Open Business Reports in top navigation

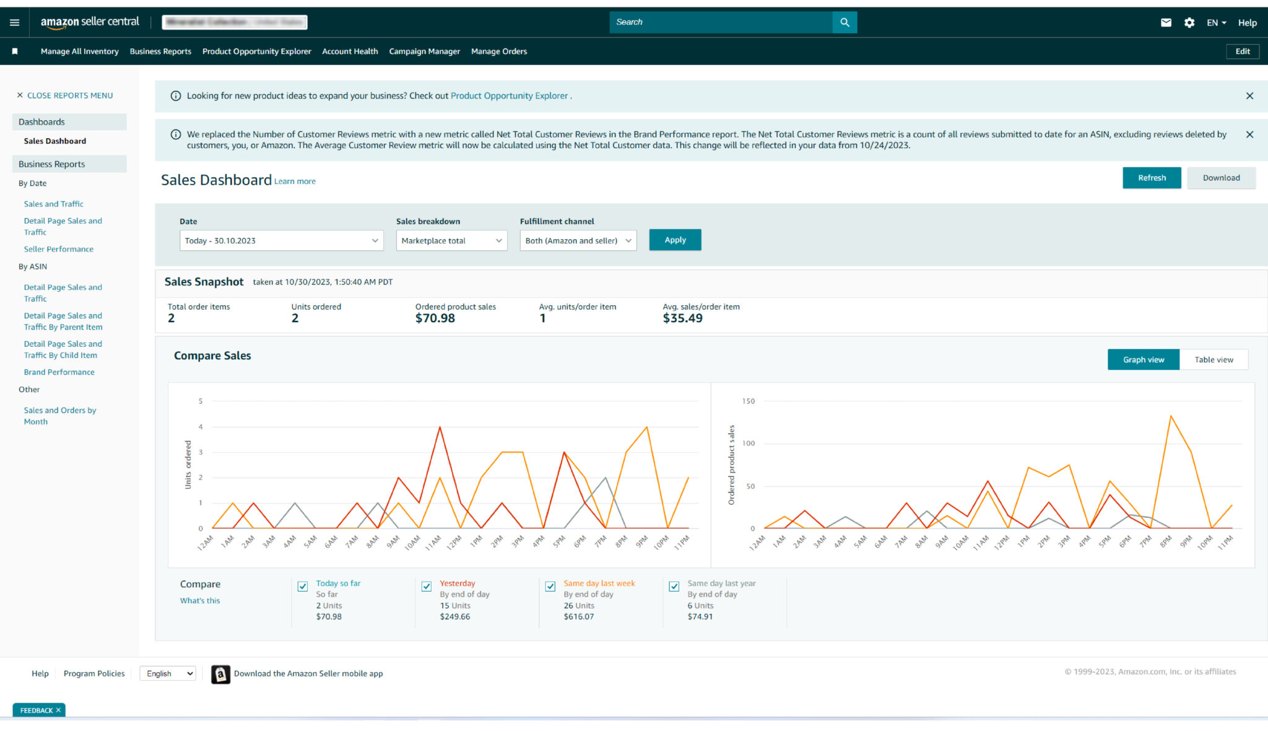pyautogui.click(x=160, y=51)
